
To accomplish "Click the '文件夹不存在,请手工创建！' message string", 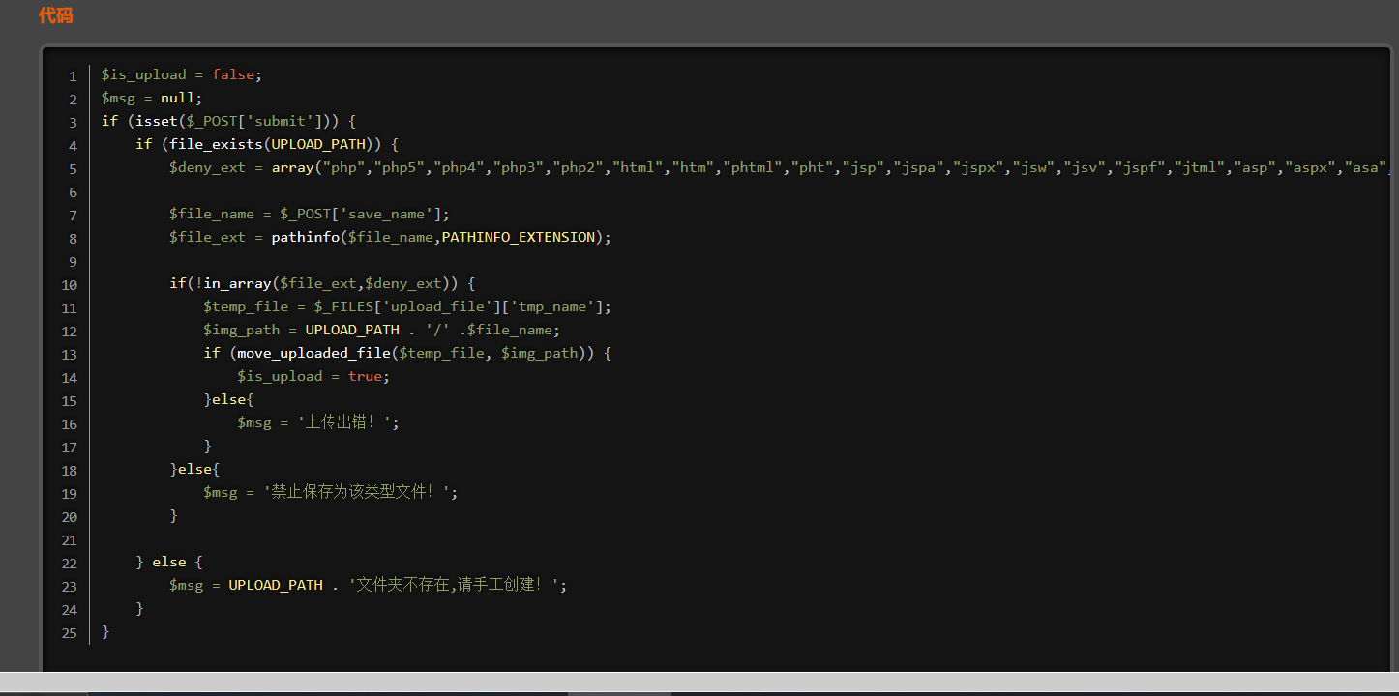I will pyautogui.click(x=455, y=585).
